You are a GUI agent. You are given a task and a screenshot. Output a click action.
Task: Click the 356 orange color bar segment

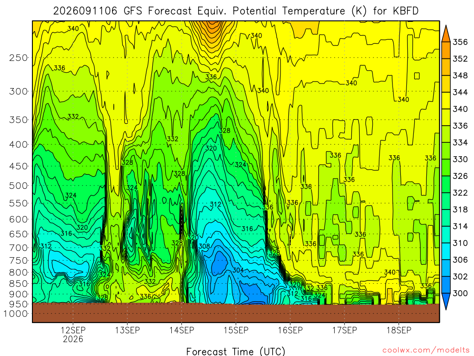[x=446, y=50]
